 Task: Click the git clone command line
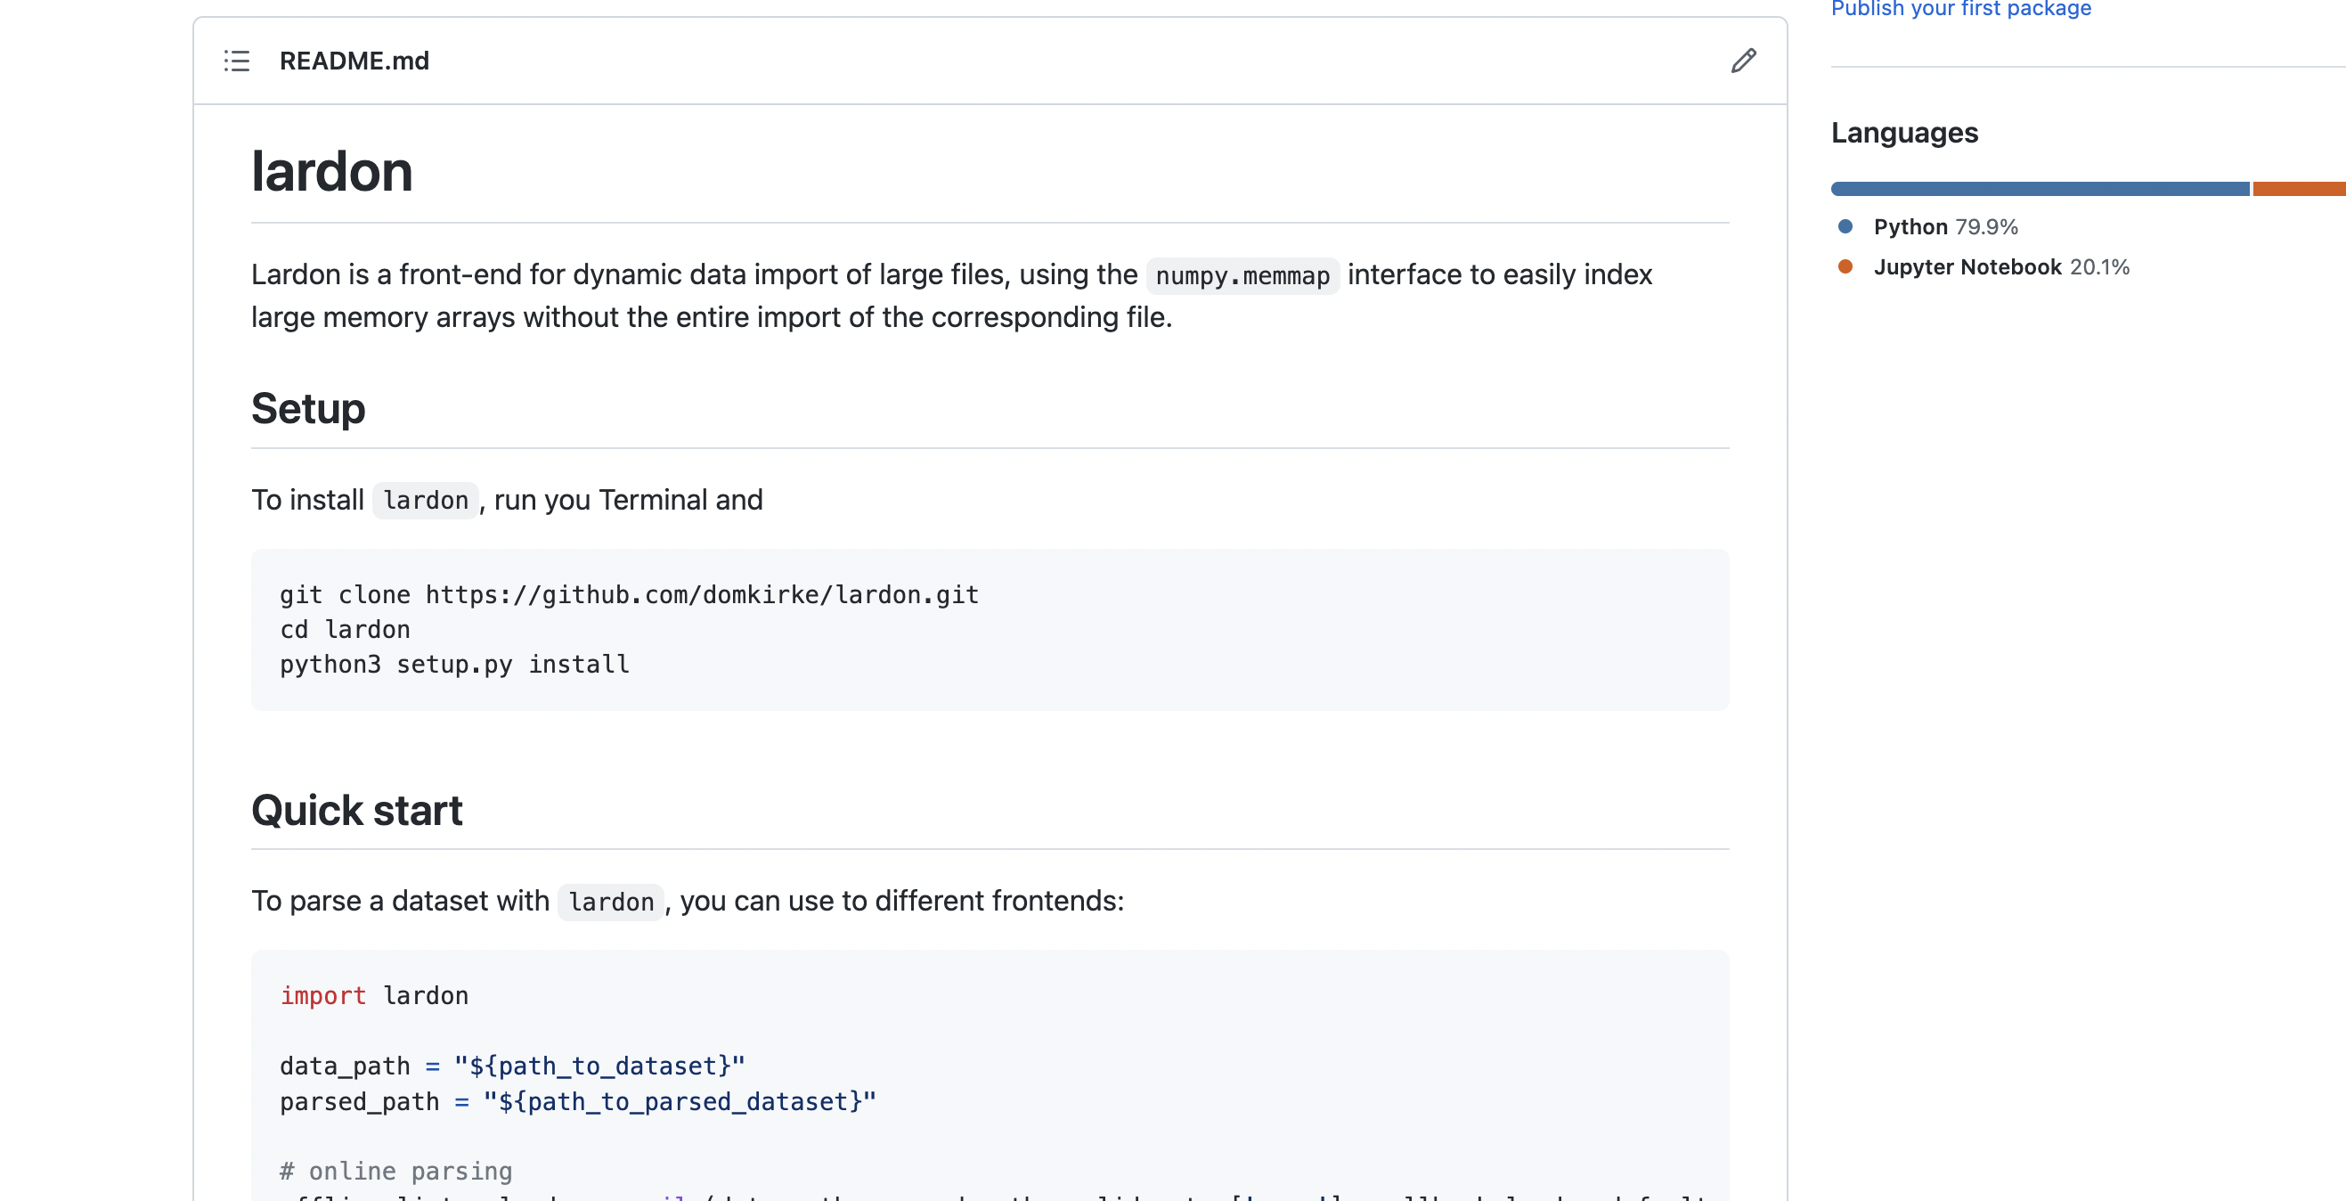(x=630, y=595)
